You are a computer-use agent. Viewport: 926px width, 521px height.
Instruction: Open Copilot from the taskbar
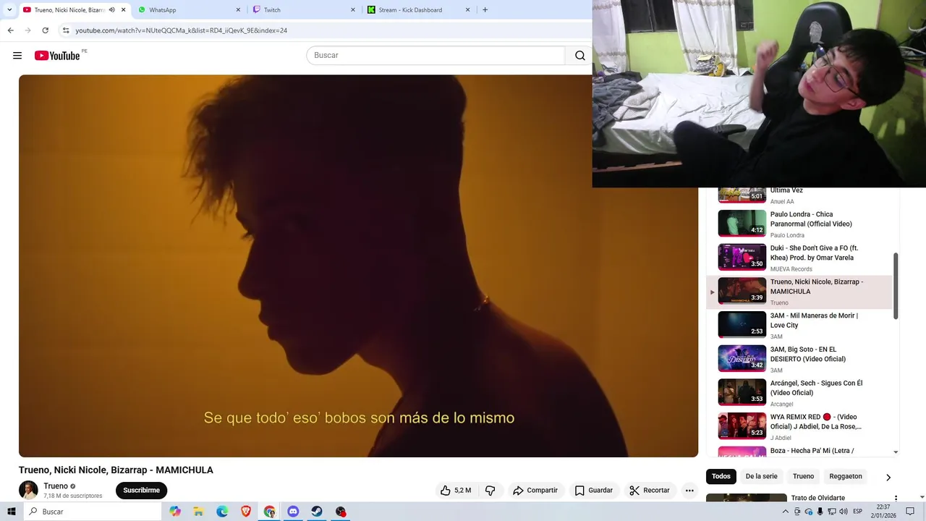175,512
